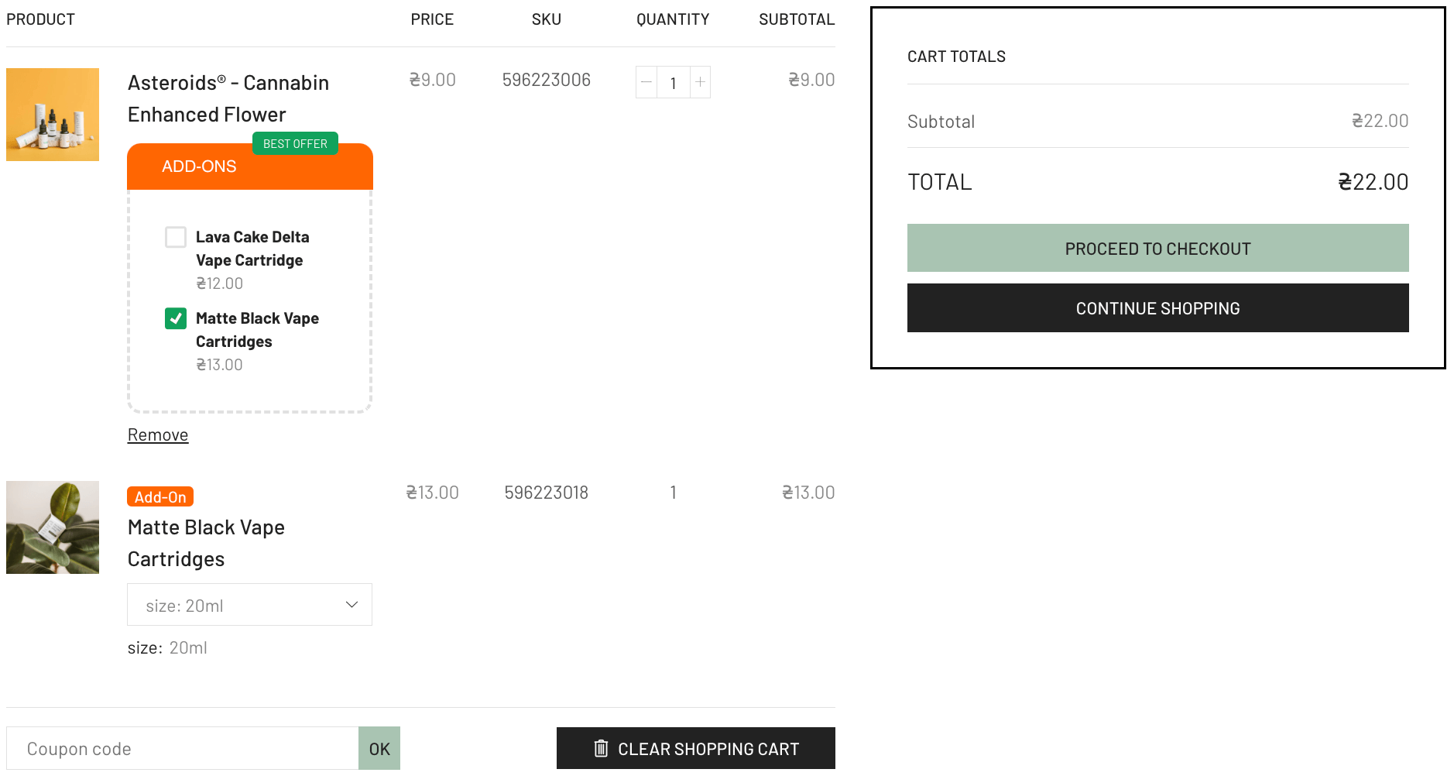Proceed to checkout
The height and width of the screenshot is (776, 1454).
coord(1157,249)
